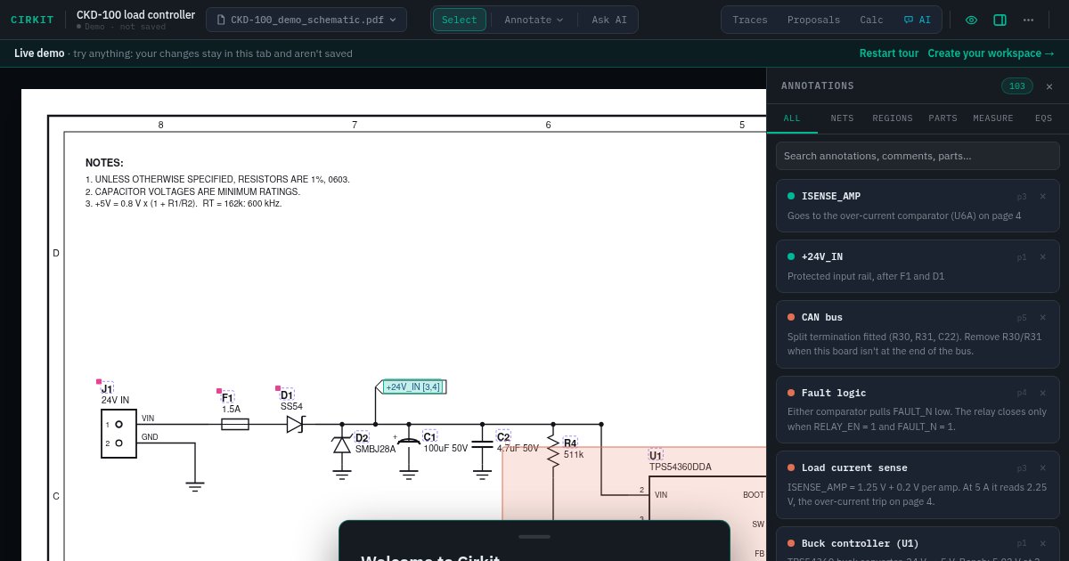
Task: Open the Buck controller (U1) annotation card
Action: pyautogui.click(x=918, y=543)
